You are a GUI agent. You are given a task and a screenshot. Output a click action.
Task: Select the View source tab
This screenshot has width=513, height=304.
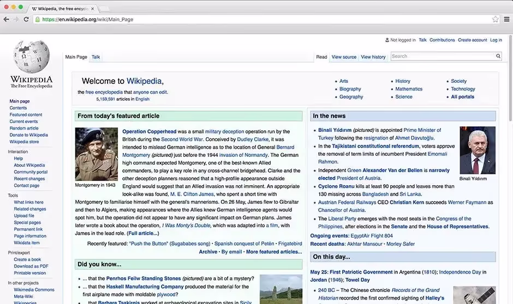344,57
